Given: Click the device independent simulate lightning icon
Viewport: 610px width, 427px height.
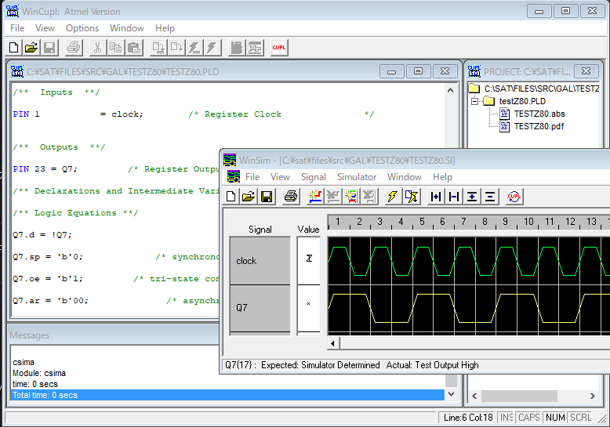Looking at the screenshot, I should [212, 48].
